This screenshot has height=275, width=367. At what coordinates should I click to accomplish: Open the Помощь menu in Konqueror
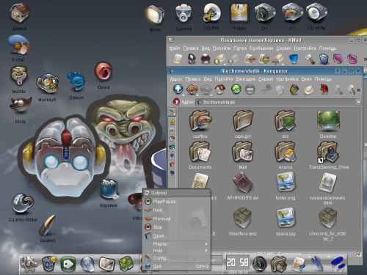click(323, 79)
